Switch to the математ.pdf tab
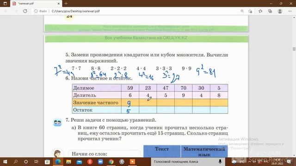The height and width of the screenshot is (166, 296). tap(36, 4)
